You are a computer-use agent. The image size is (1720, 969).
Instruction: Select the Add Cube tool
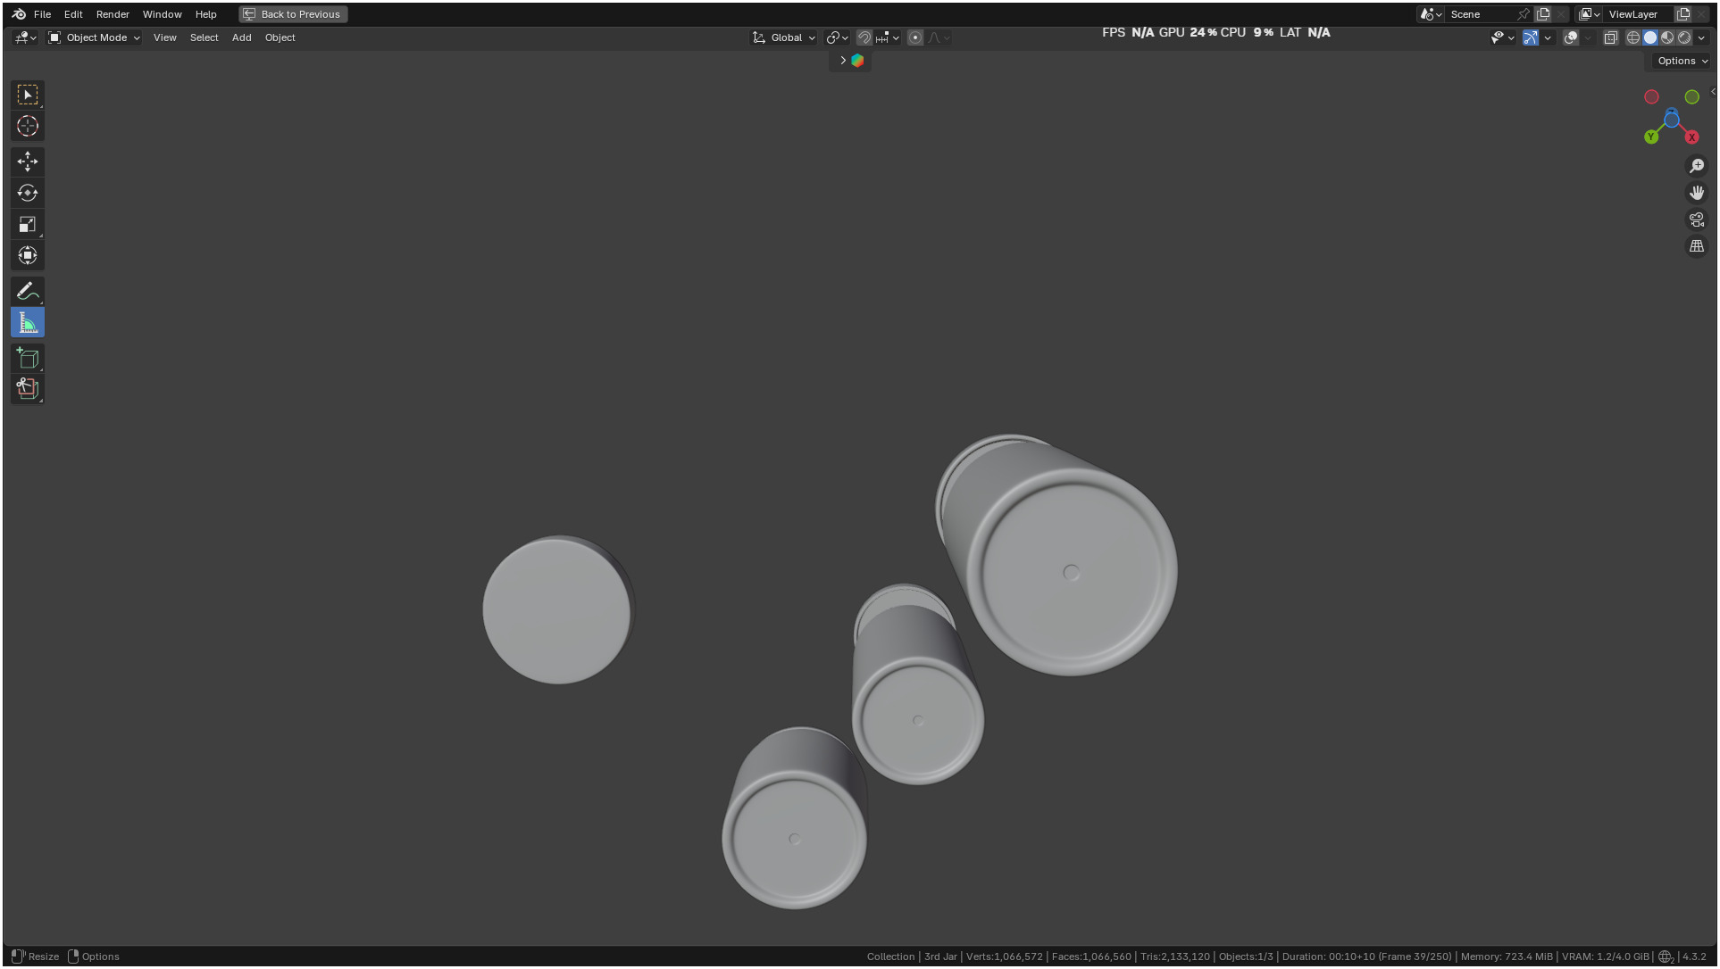point(28,359)
